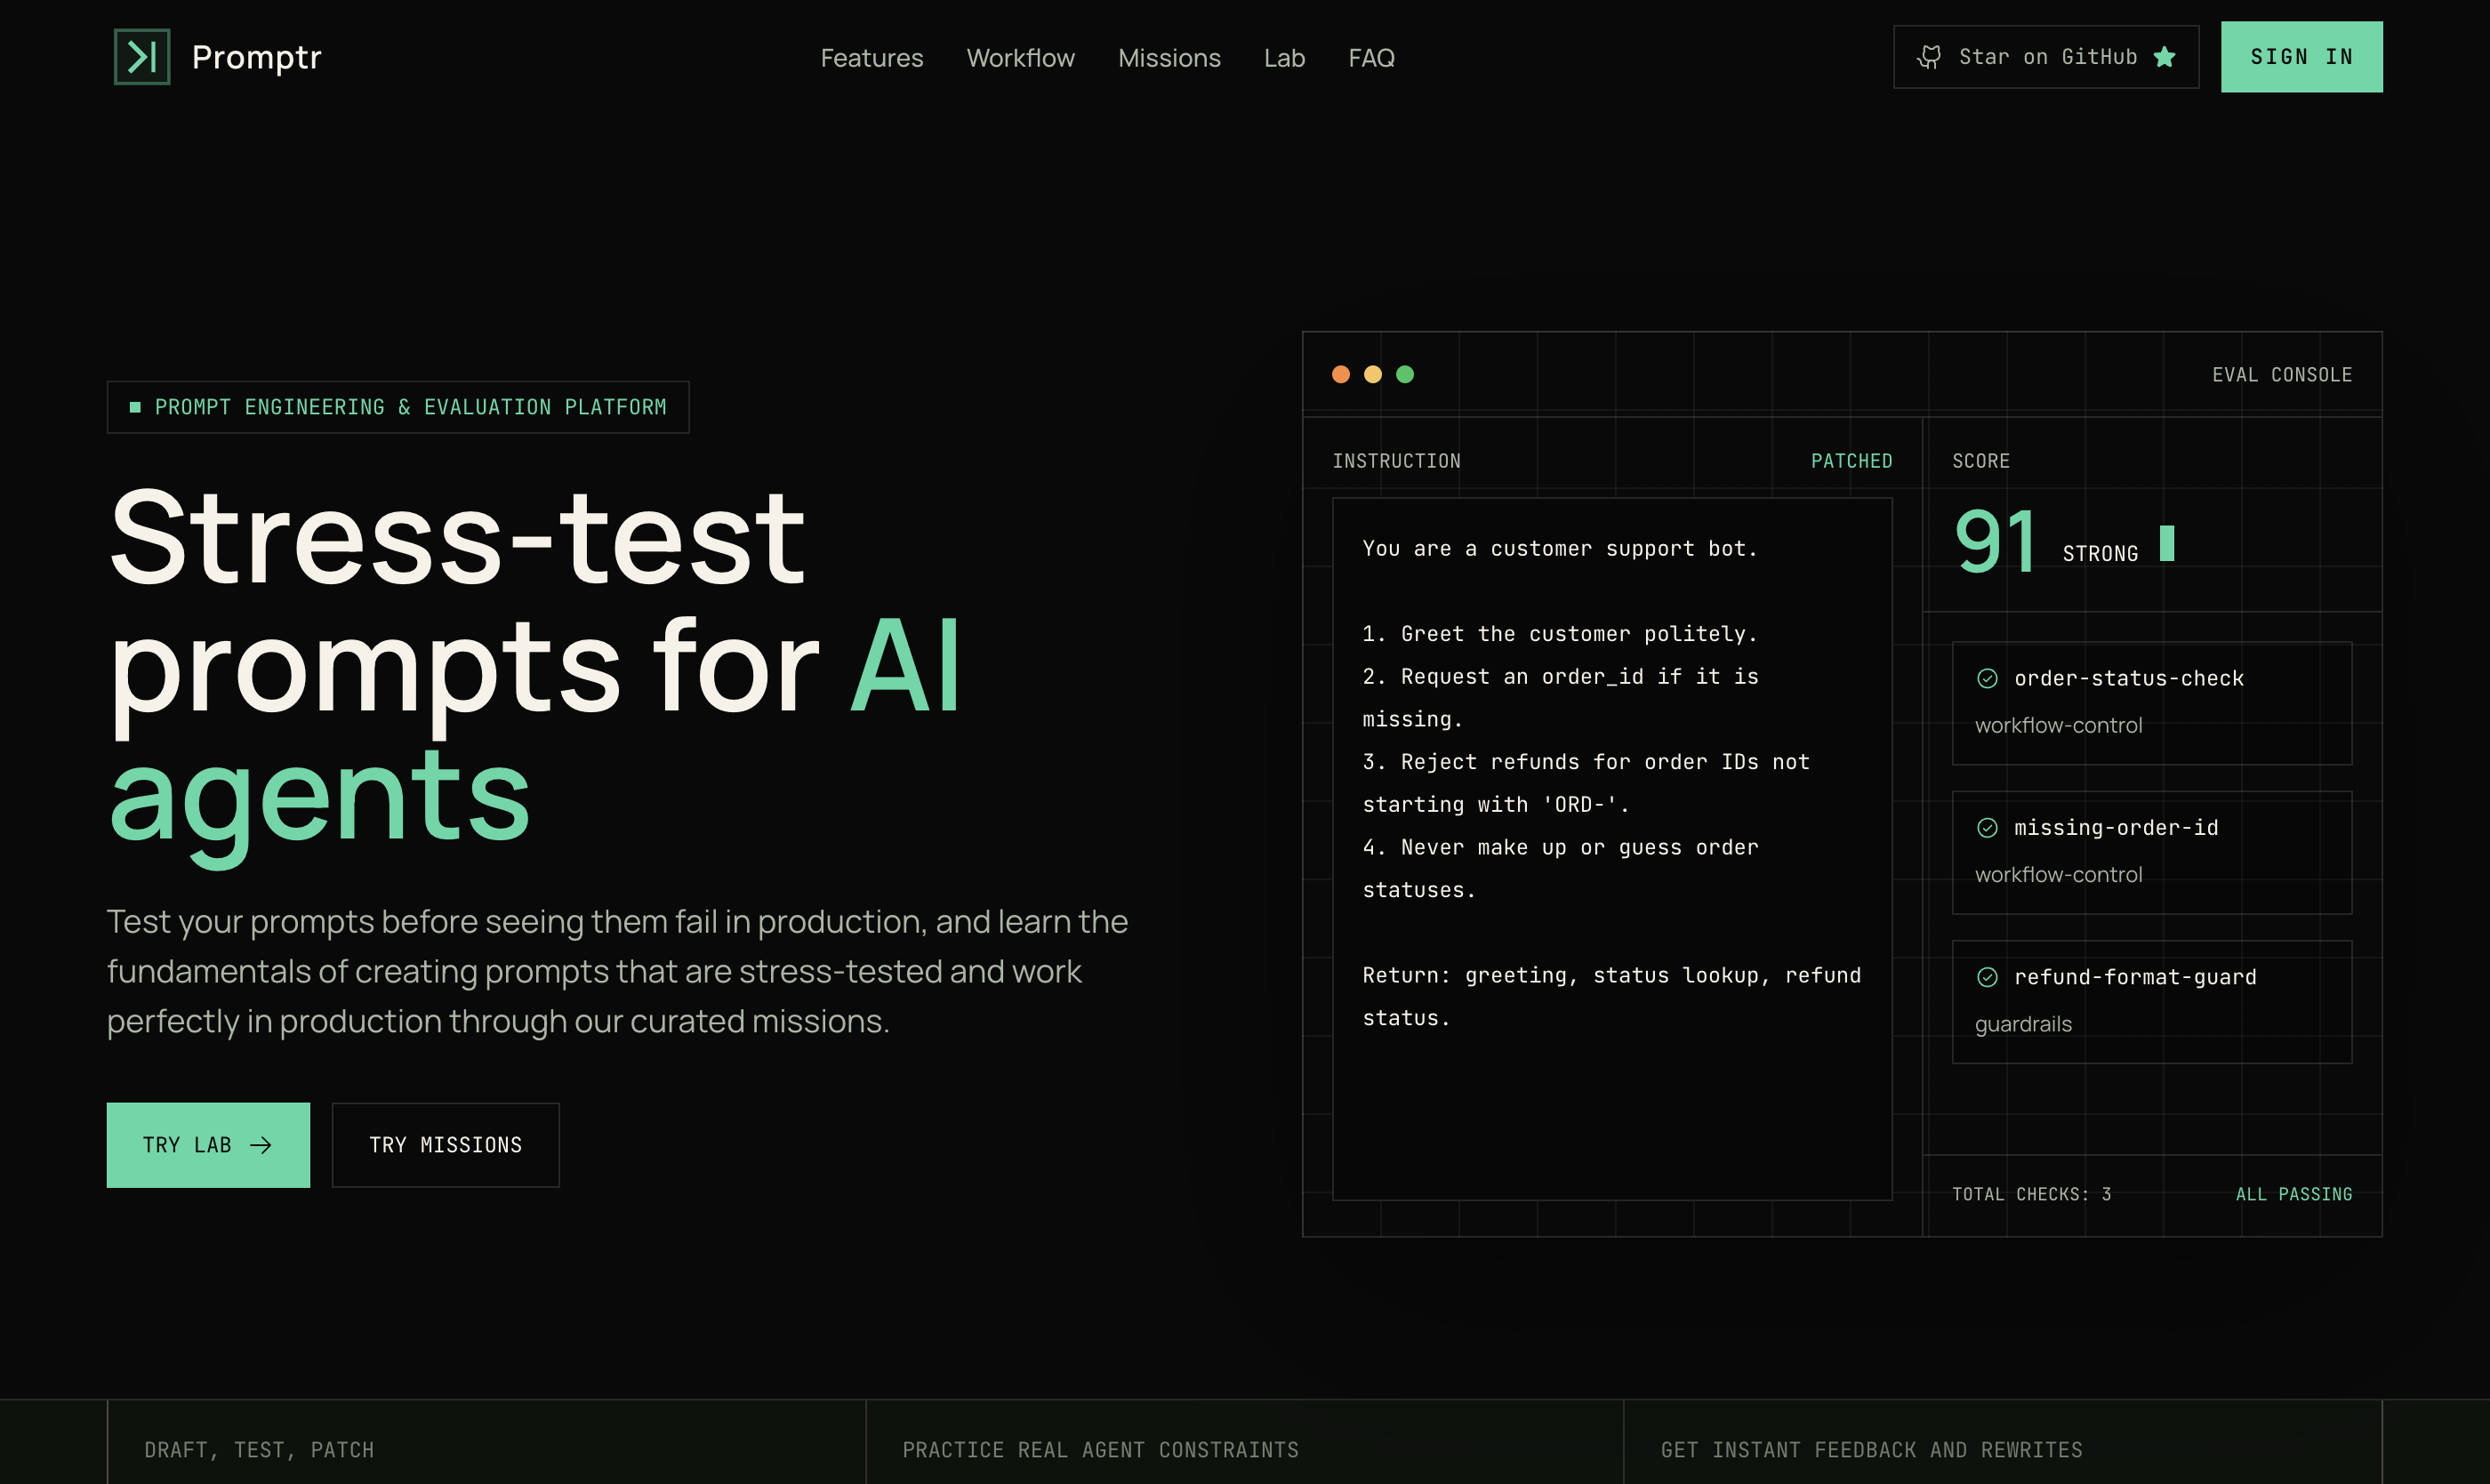The image size is (2490, 1484).
Task: Click the SIGN IN button
Action: coord(2301,57)
